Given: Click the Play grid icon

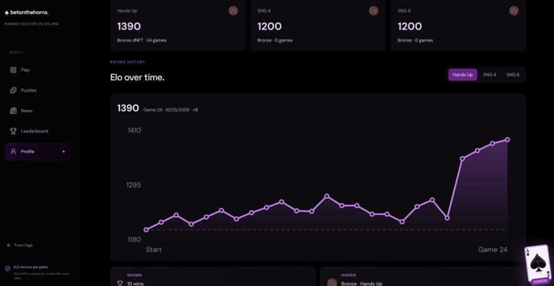Looking at the screenshot, I should pyautogui.click(x=14, y=70).
